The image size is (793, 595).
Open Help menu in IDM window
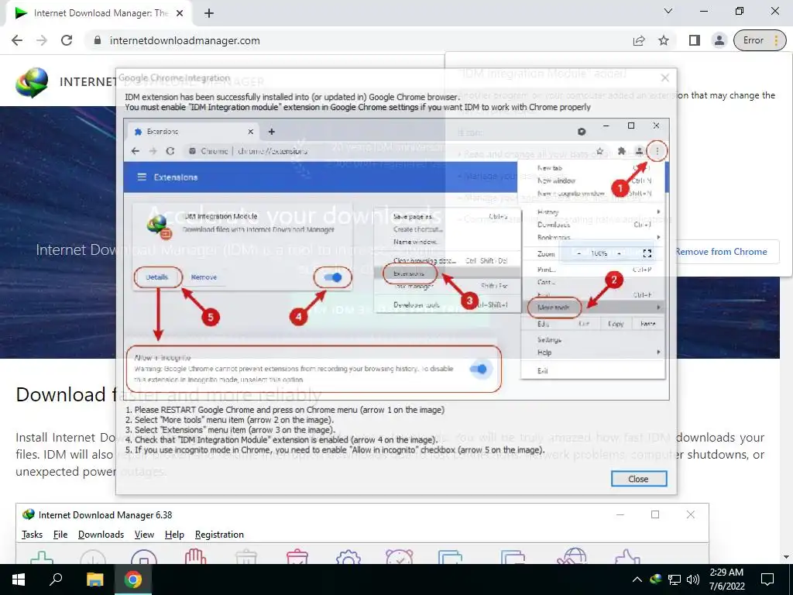(174, 535)
